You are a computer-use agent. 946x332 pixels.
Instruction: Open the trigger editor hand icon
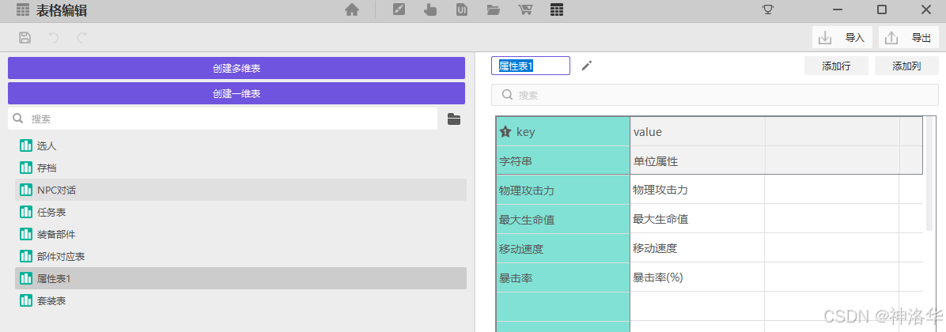pyautogui.click(x=430, y=9)
